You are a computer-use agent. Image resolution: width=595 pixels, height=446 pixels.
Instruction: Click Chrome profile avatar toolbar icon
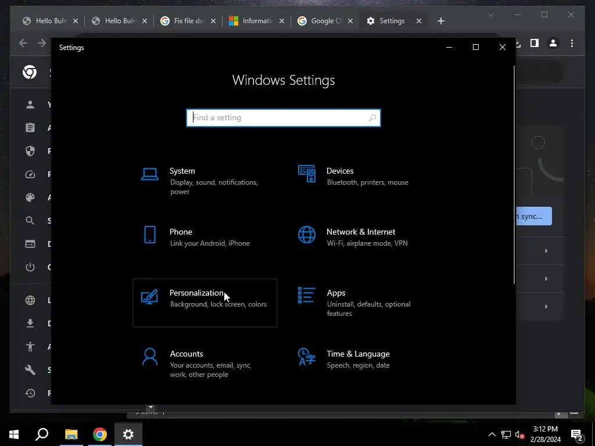point(553,43)
